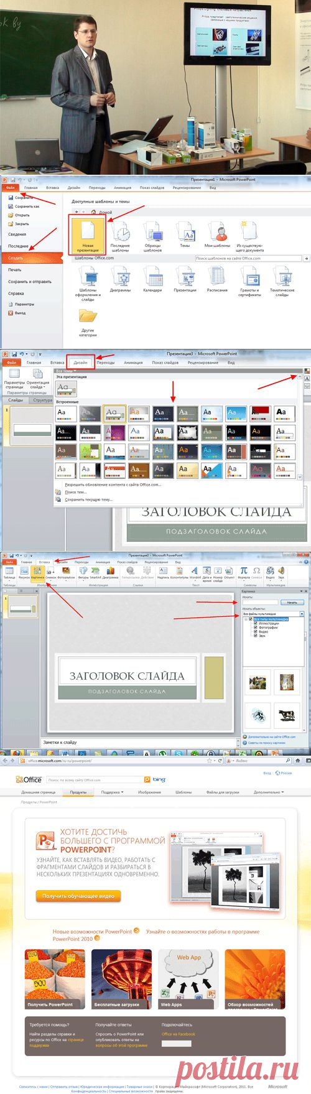311x1094 pixels.
Task: Select Создать in the File menu
Action: [x=31, y=257]
